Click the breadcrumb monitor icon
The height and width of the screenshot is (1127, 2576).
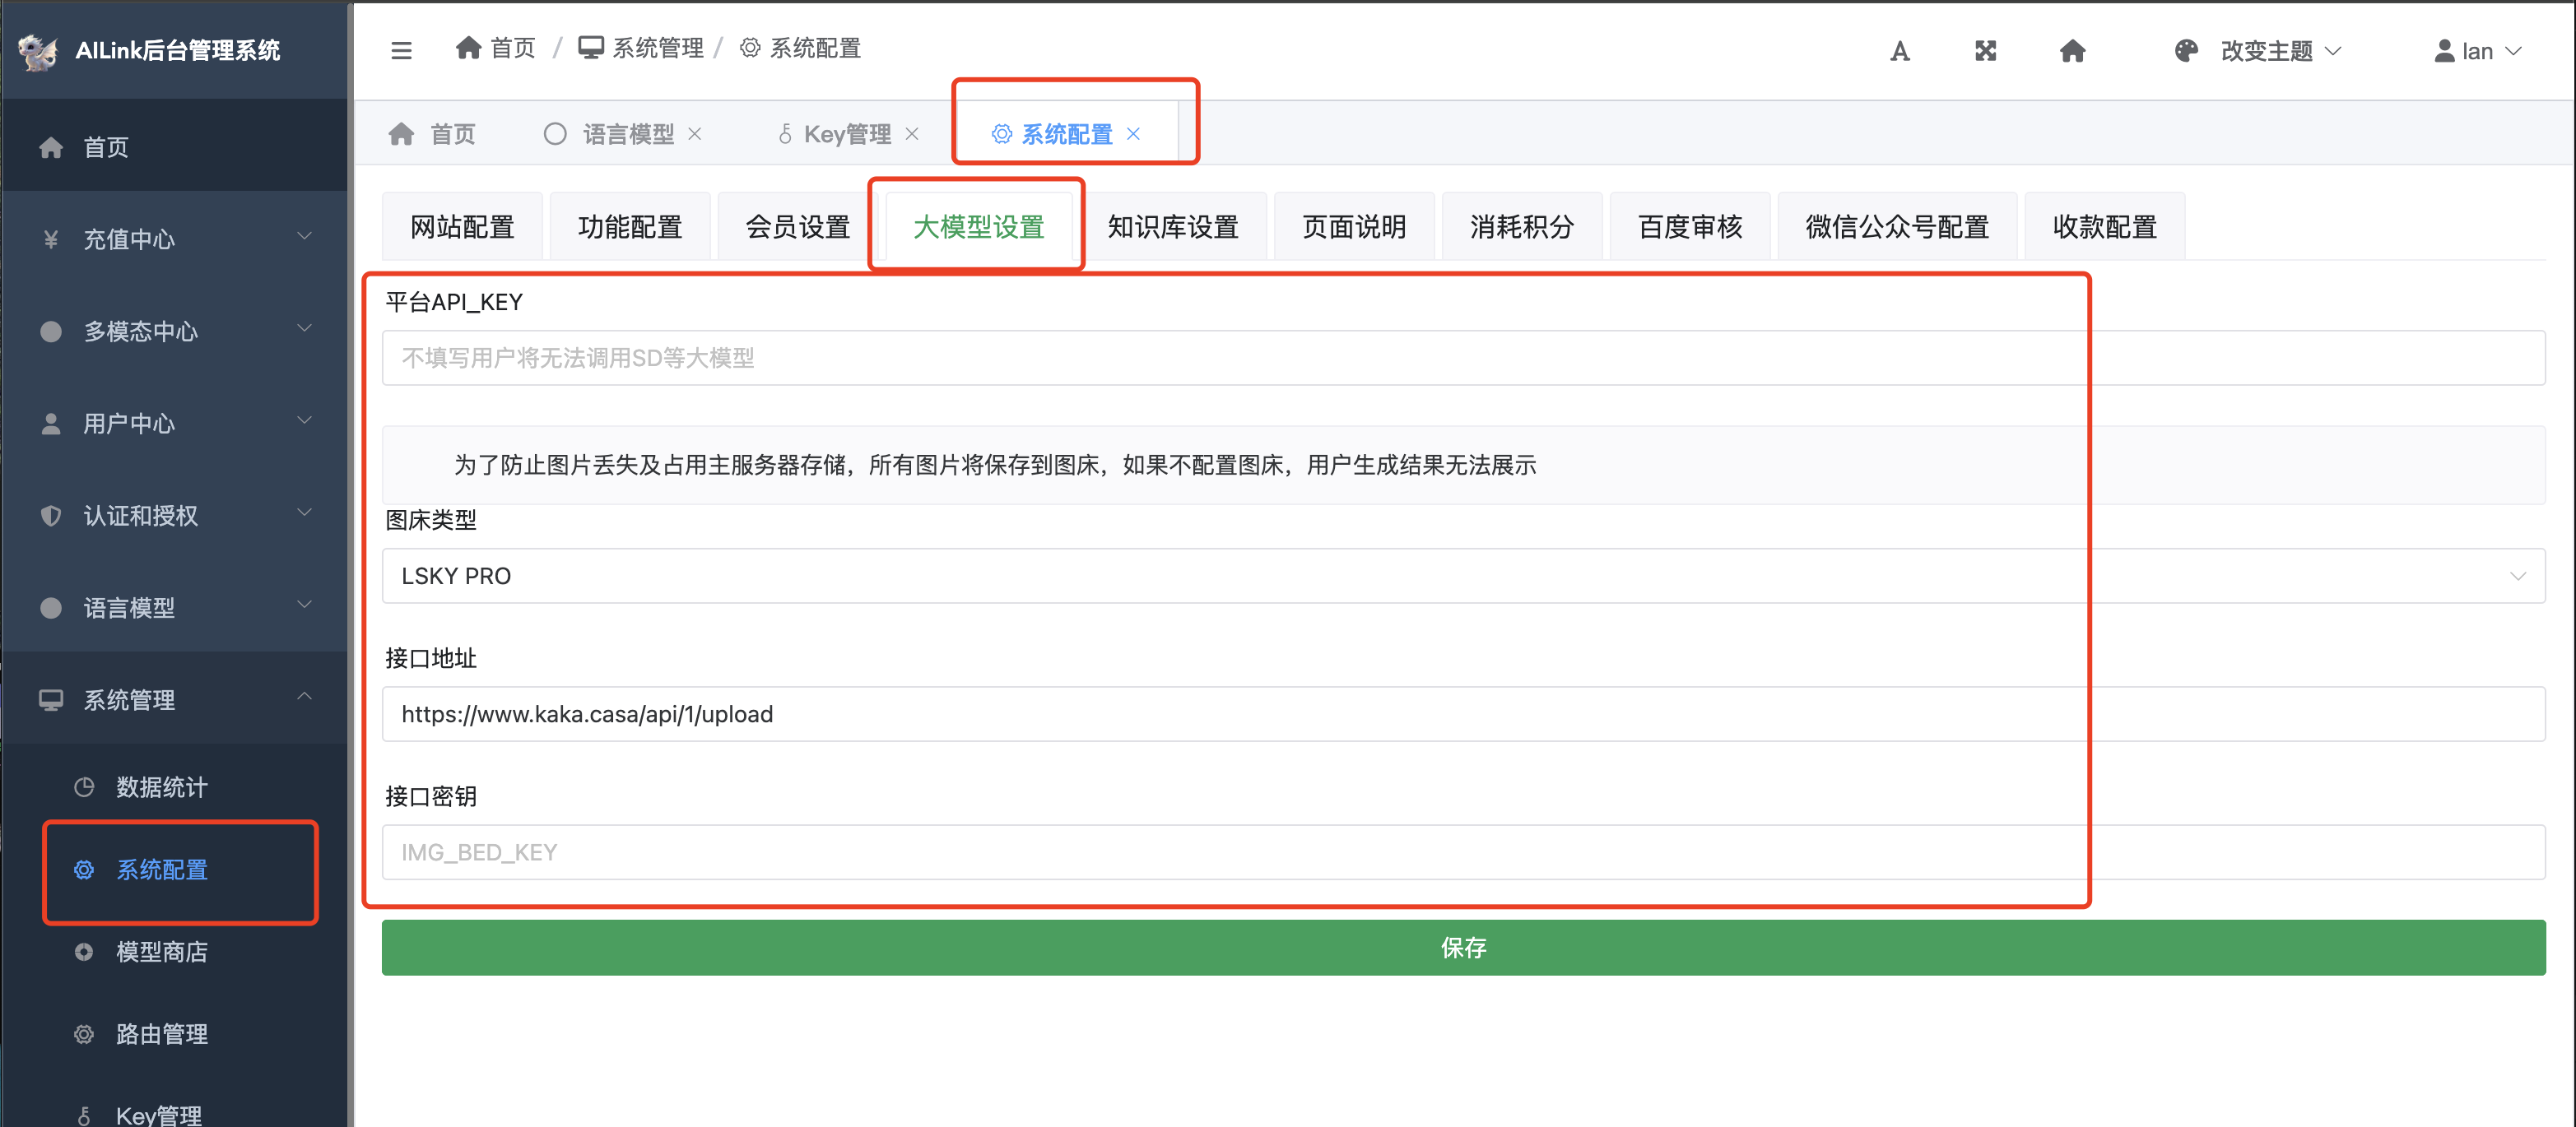point(591,48)
